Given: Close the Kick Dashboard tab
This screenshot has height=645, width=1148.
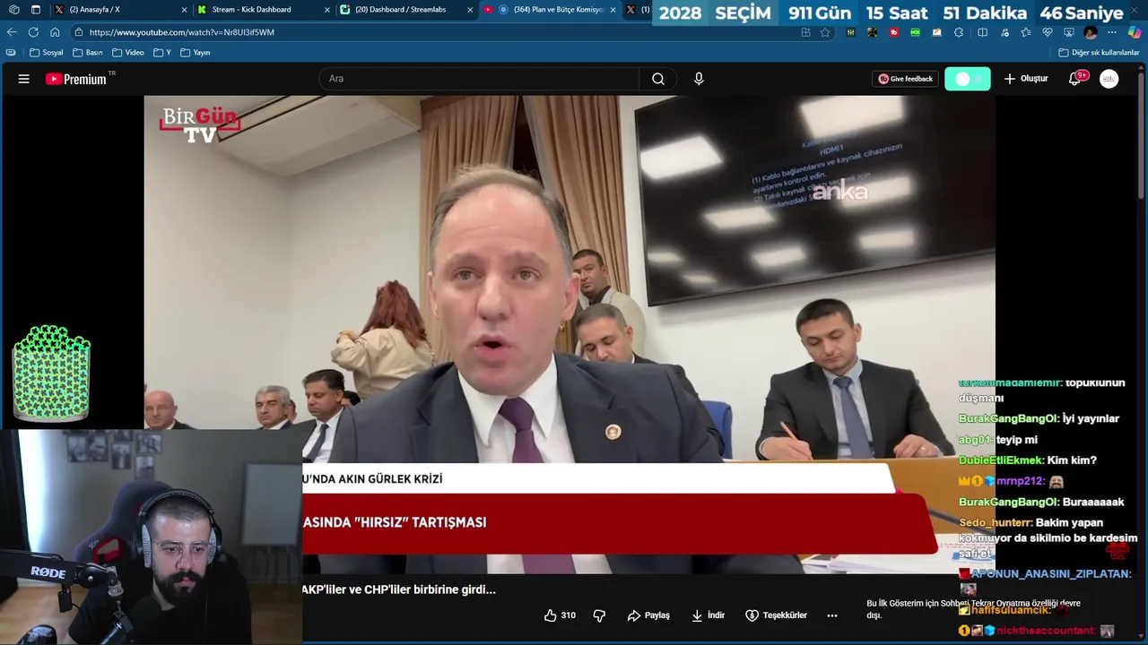Looking at the screenshot, I should (326, 10).
